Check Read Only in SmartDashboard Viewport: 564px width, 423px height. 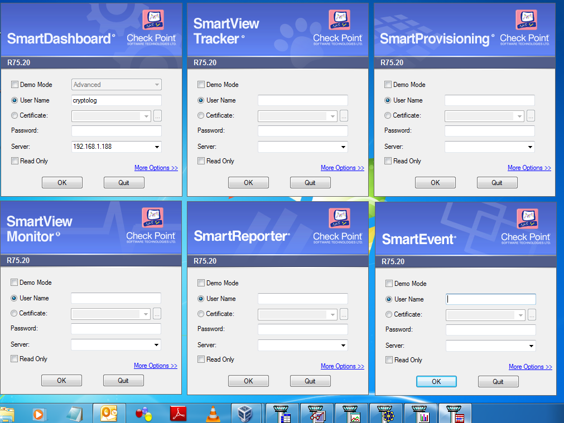[15, 161]
